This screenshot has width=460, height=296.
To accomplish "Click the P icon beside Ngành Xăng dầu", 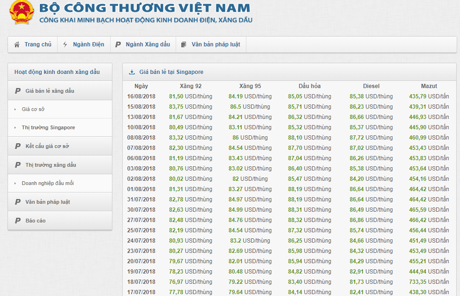I will coord(118,44).
